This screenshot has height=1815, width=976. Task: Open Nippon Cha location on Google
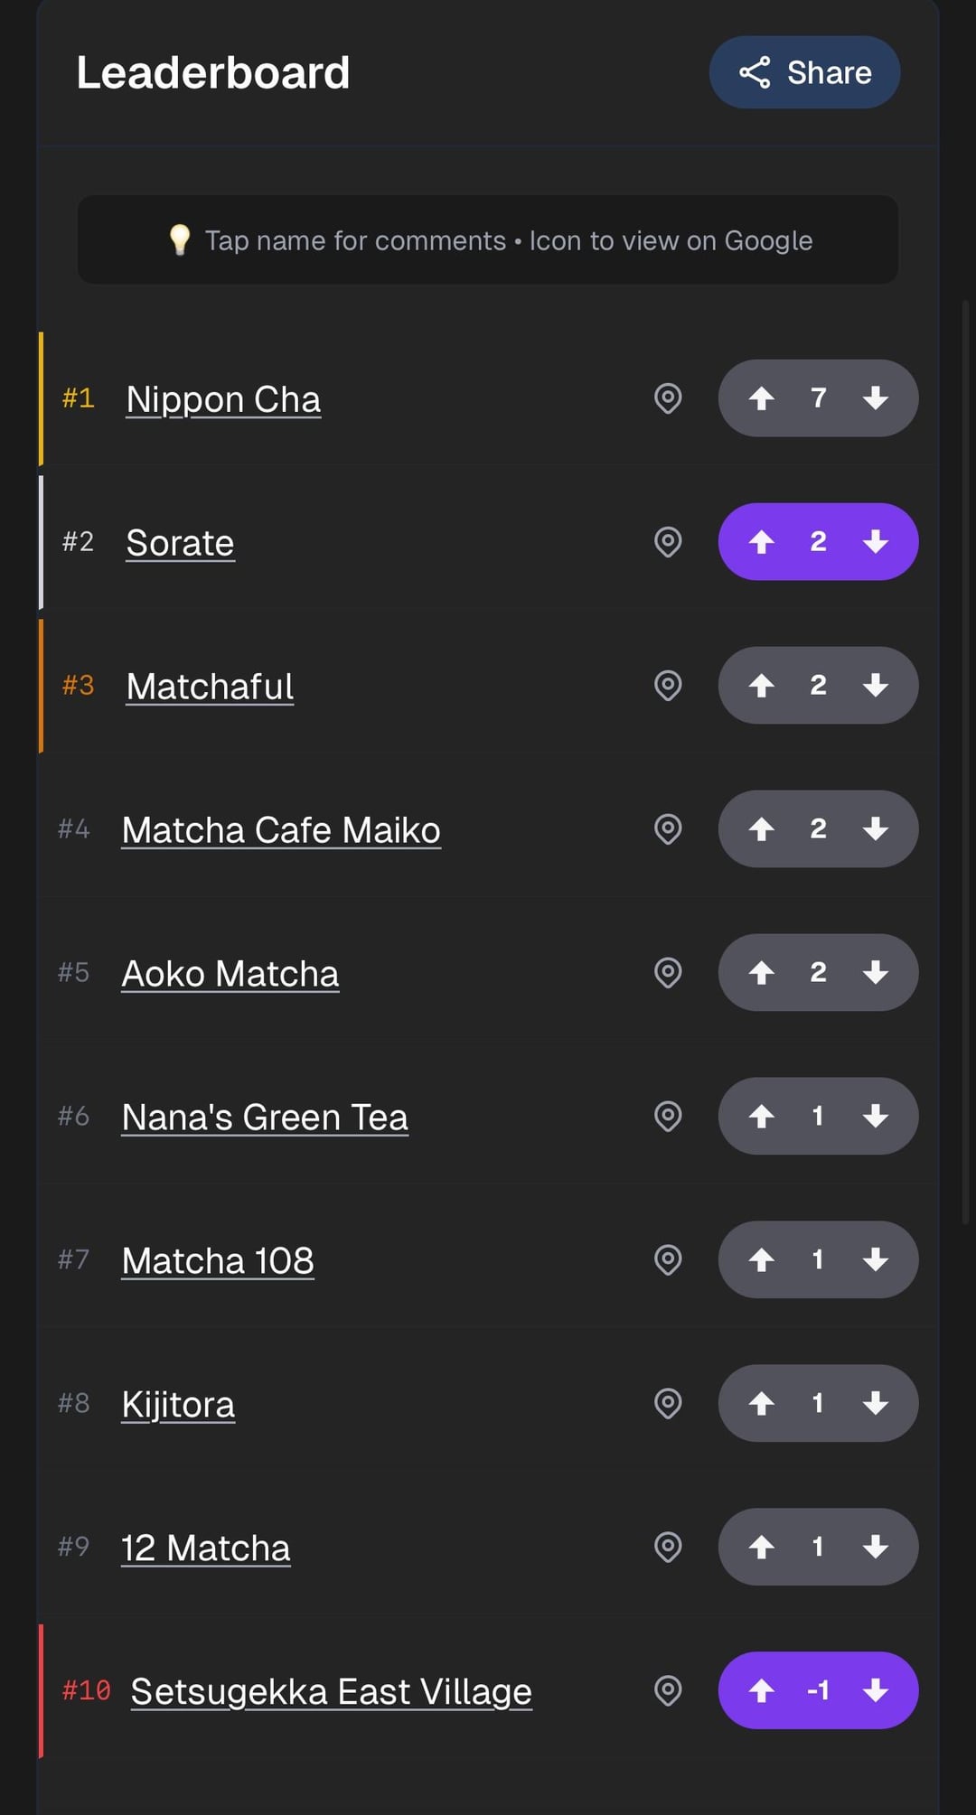pos(668,398)
